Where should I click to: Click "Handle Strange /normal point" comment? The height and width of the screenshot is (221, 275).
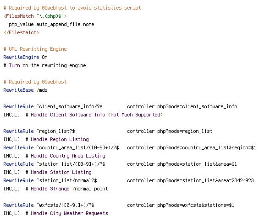click(x=69, y=189)
